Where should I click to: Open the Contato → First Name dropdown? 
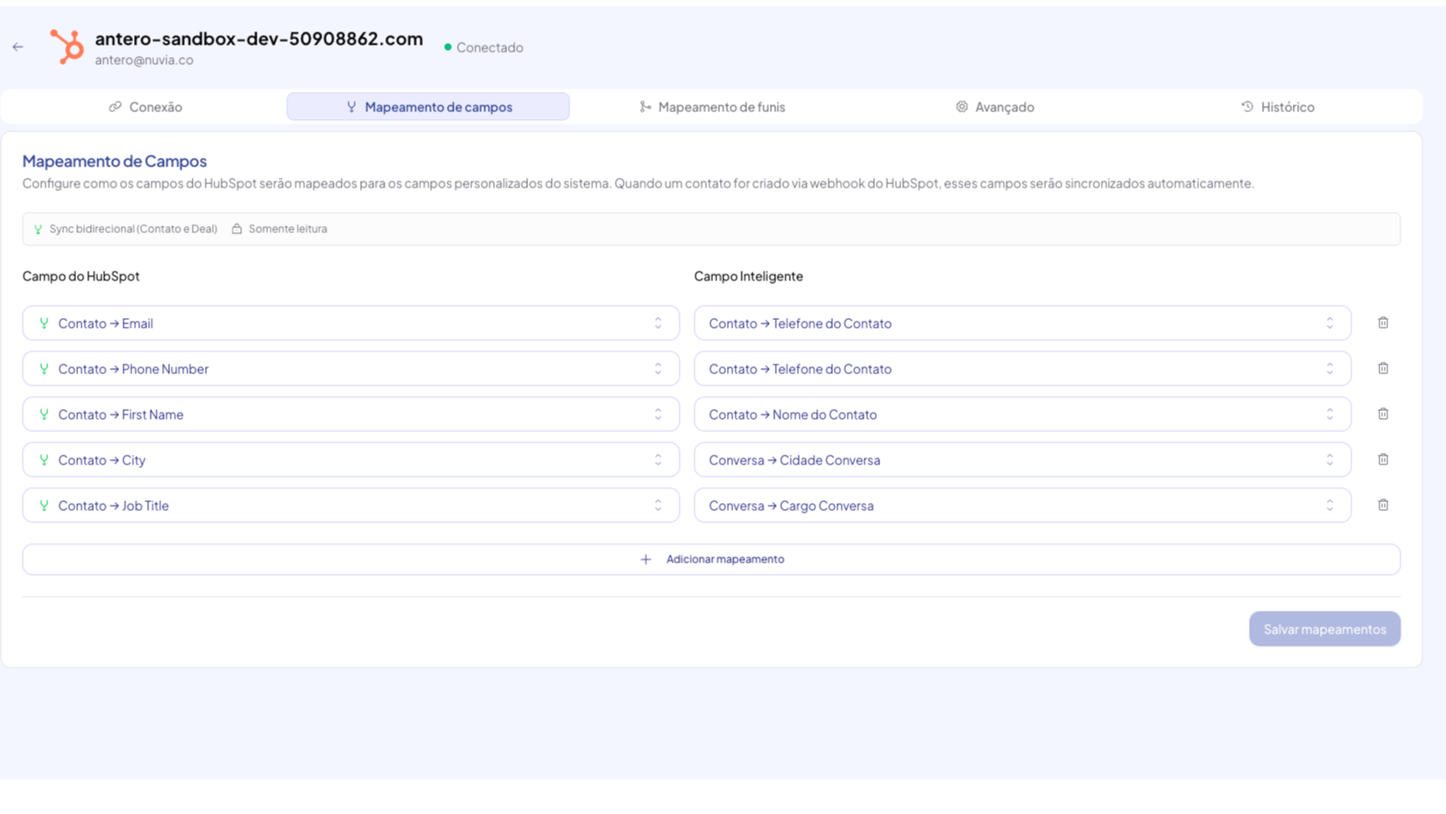coord(351,414)
